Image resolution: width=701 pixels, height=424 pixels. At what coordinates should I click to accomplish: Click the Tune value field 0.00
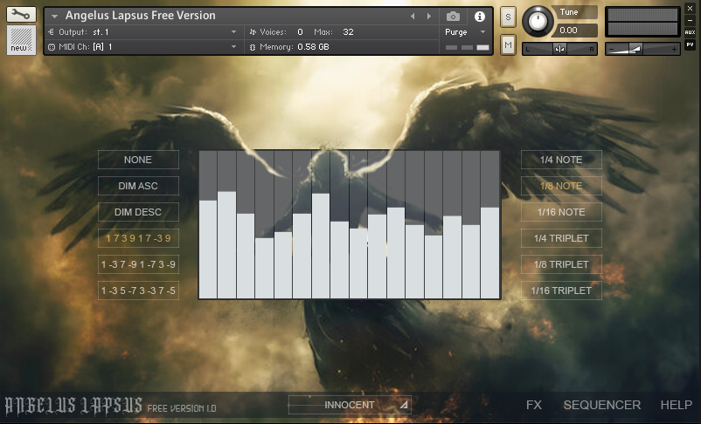coord(574,31)
